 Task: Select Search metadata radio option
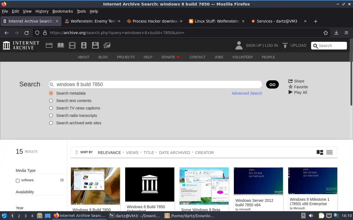tap(51, 93)
